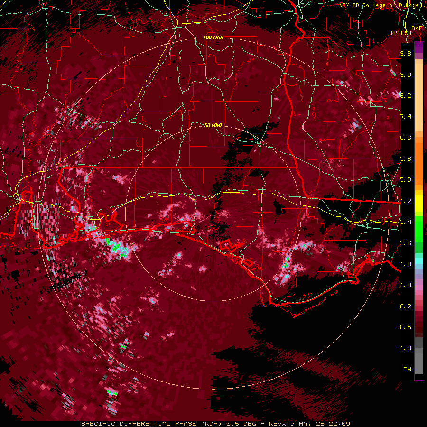The width and height of the screenshot is (427, 427).
Task: Click the 0.5 DEG elevation text in the caption
Action: [x=241, y=424]
